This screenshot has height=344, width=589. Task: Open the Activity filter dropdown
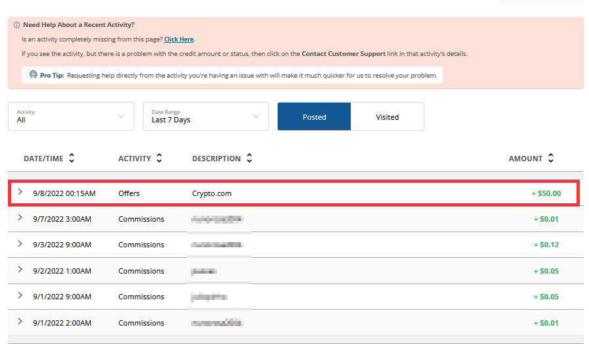click(x=71, y=116)
